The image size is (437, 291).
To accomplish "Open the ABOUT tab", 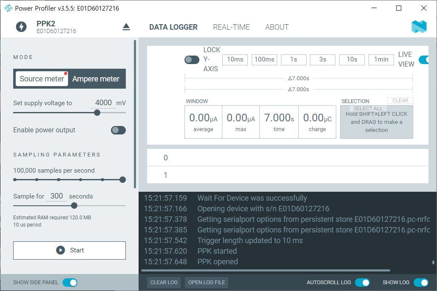I will [x=277, y=27].
